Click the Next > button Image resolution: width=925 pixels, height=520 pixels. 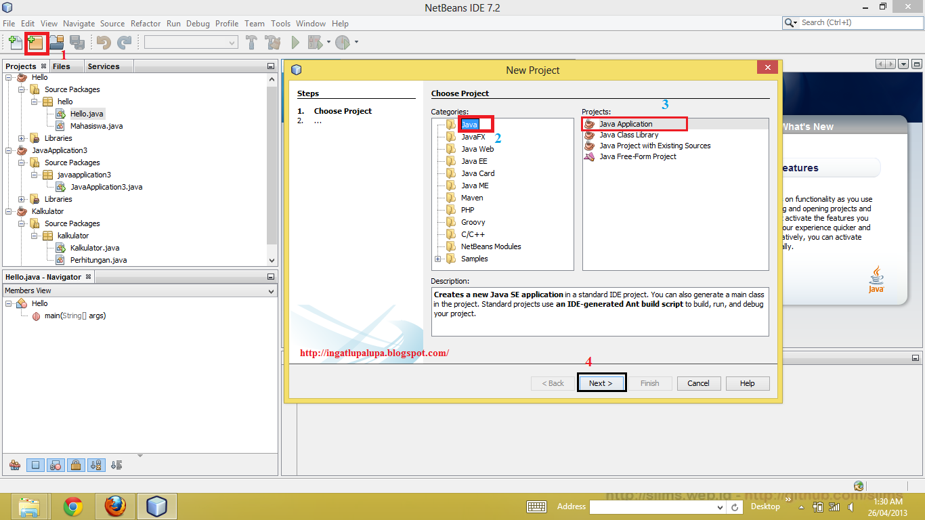(x=601, y=383)
